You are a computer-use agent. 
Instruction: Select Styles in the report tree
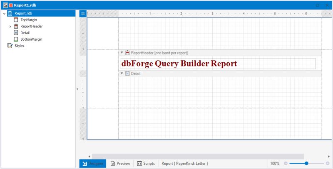coord(19,46)
